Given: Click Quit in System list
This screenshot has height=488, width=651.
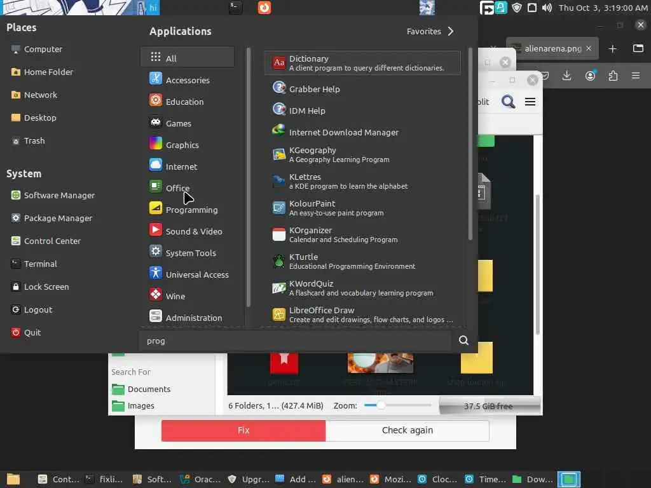Looking at the screenshot, I should [26, 332].
